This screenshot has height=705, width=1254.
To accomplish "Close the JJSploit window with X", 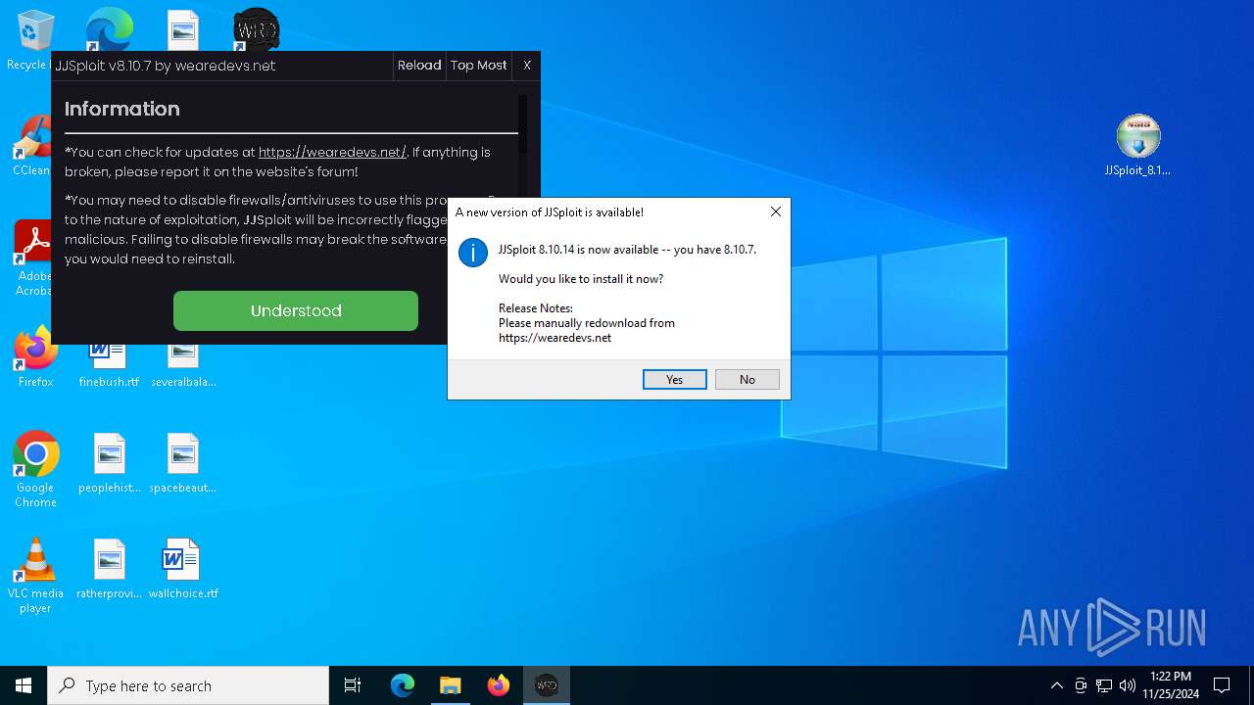I will click(527, 66).
